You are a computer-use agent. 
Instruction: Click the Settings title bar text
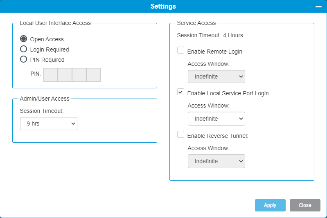[163, 7]
